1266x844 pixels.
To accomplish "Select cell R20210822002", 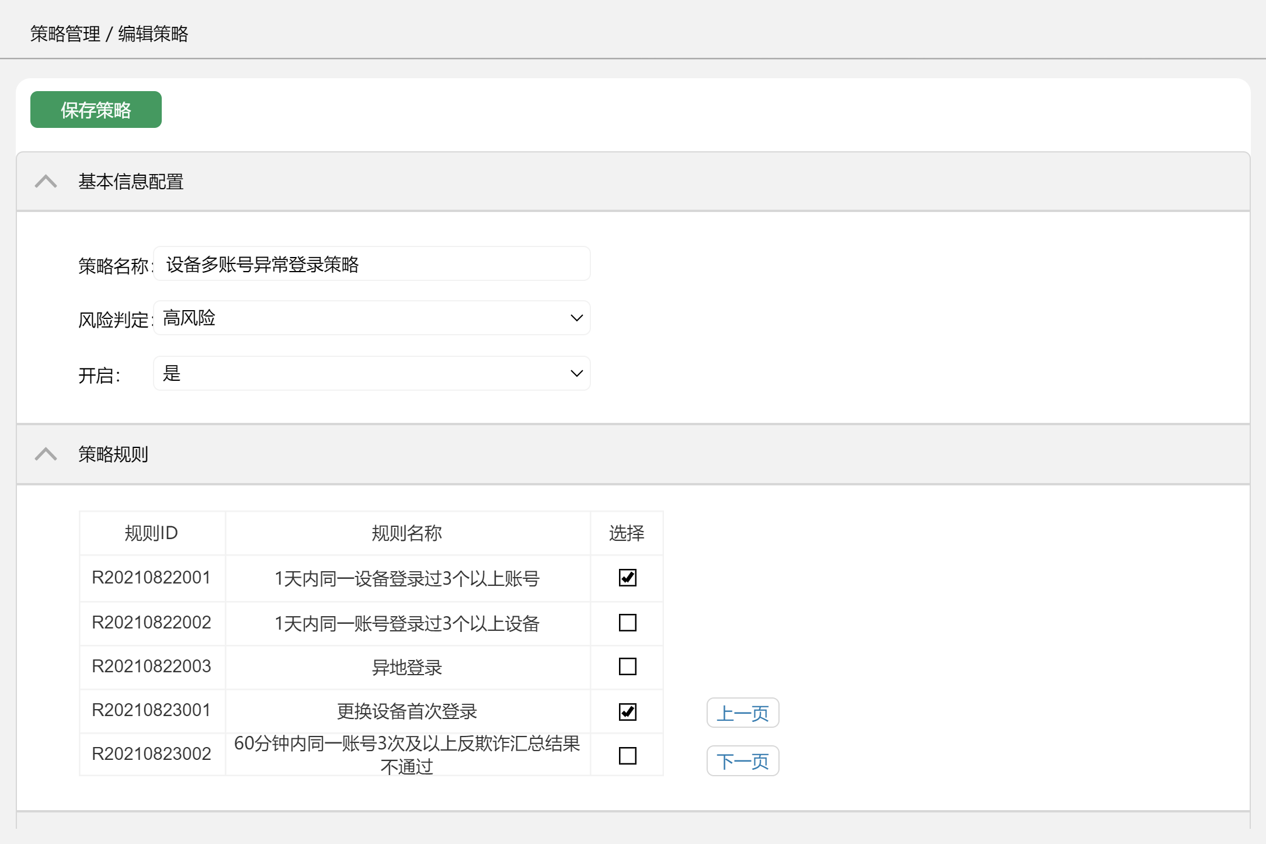I will tap(151, 623).
